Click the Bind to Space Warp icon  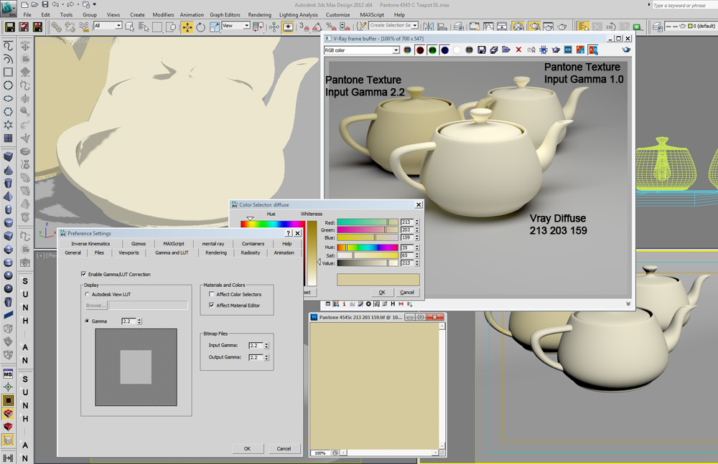pos(84,27)
